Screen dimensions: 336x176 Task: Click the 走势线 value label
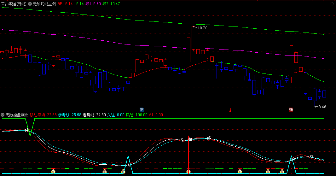(94, 115)
